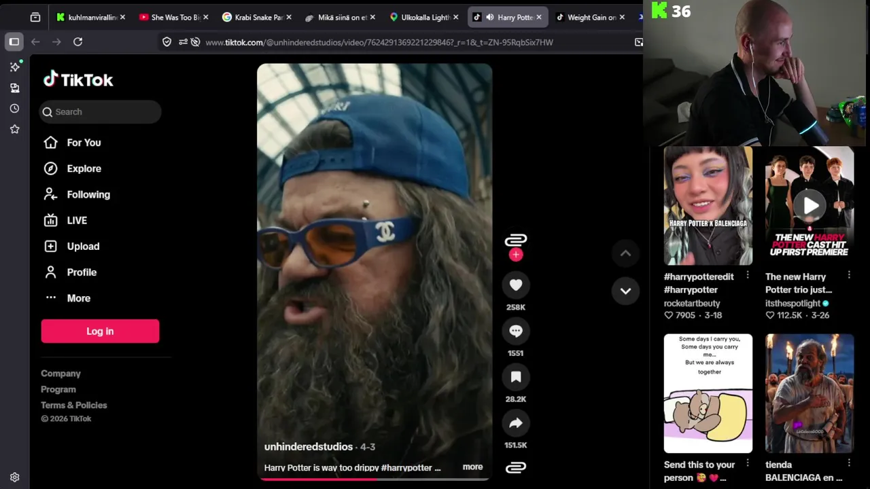Image resolution: width=870 pixels, height=489 pixels.
Task: Open sidebar settings gear icon
Action: pyautogui.click(x=14, y=477)
